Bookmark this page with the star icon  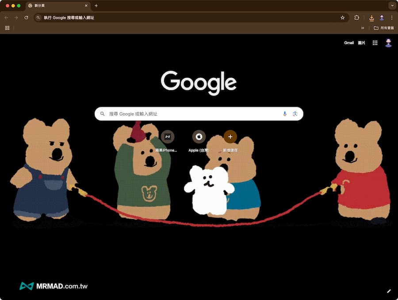[342, 18]
